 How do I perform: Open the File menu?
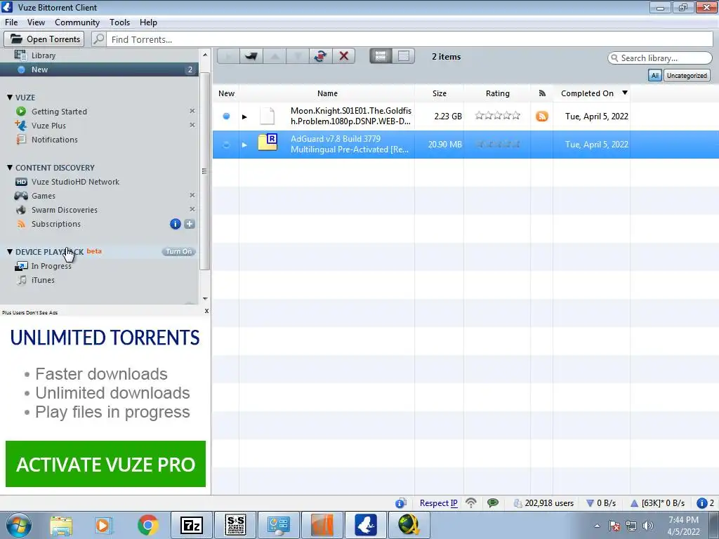[x=11, y=22]
